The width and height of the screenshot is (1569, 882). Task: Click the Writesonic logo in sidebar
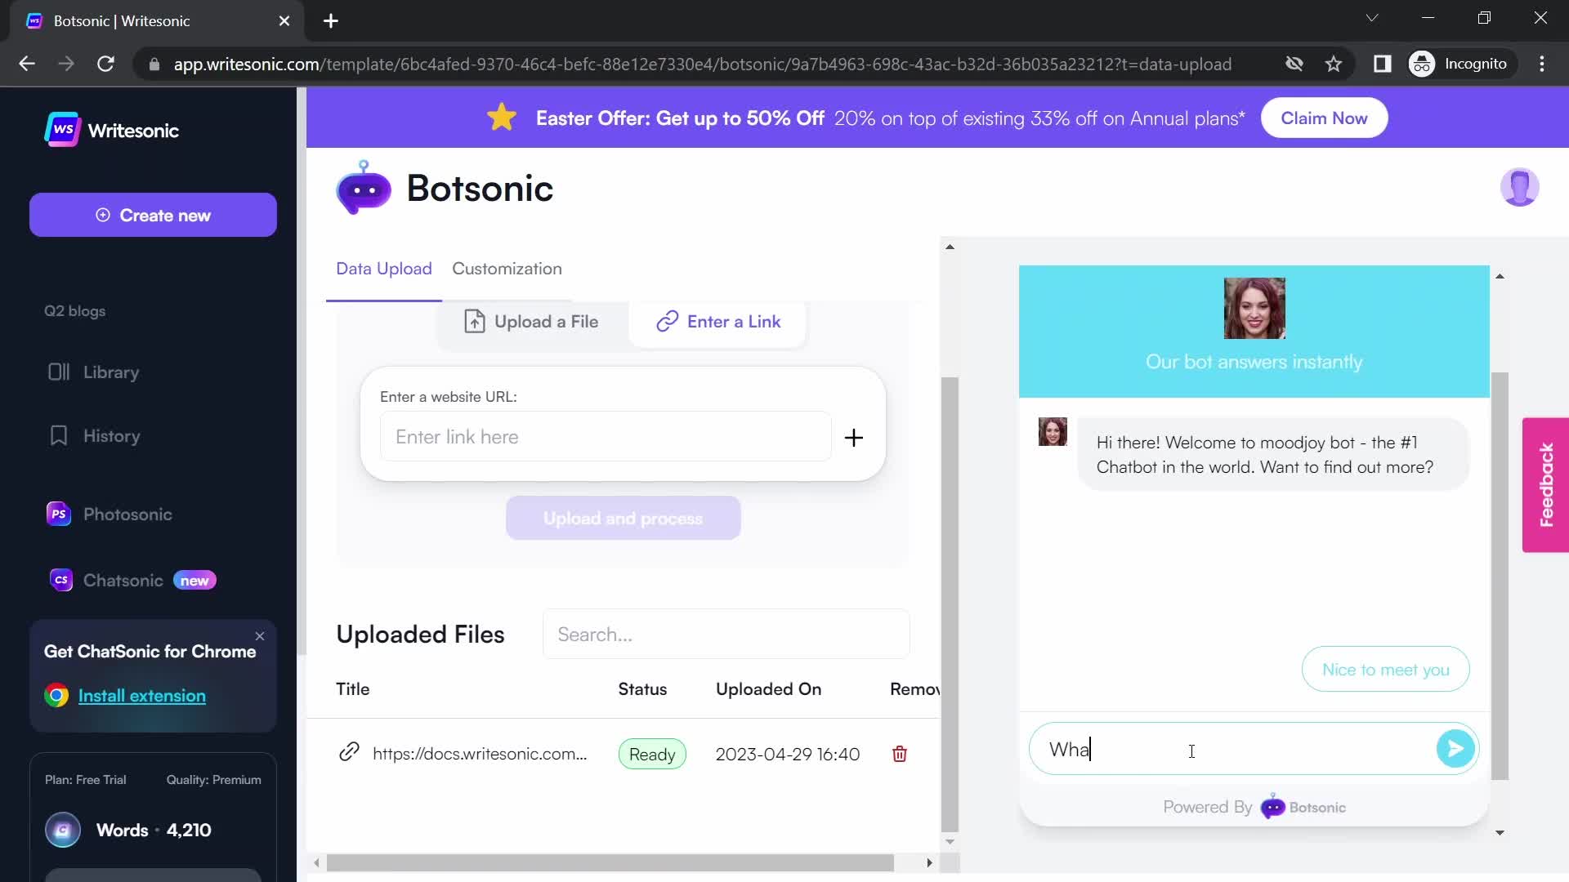pyautogui.click(x=112, y=130)
